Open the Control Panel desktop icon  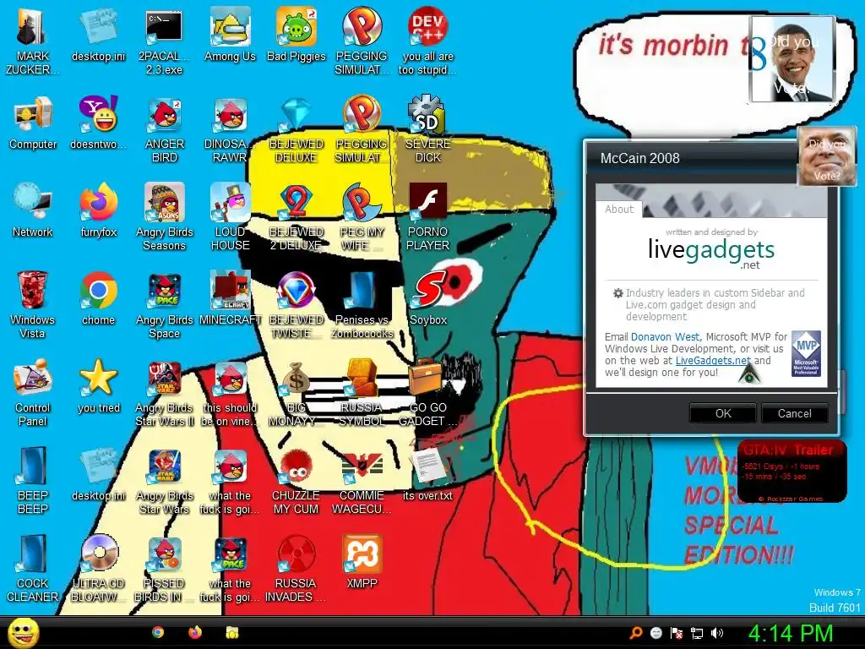pos(33,392)
